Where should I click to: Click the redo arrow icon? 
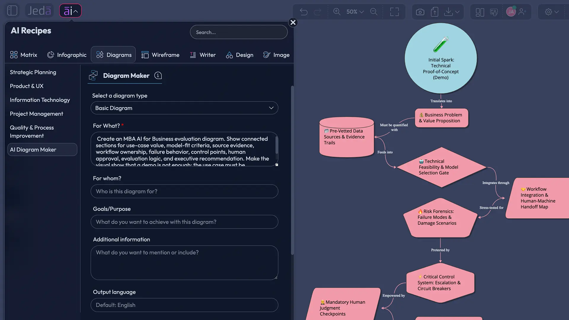(317, 12)
